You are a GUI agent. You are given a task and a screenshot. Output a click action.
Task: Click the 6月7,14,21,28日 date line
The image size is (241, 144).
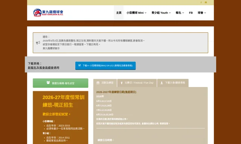click(x=104, y=105)
